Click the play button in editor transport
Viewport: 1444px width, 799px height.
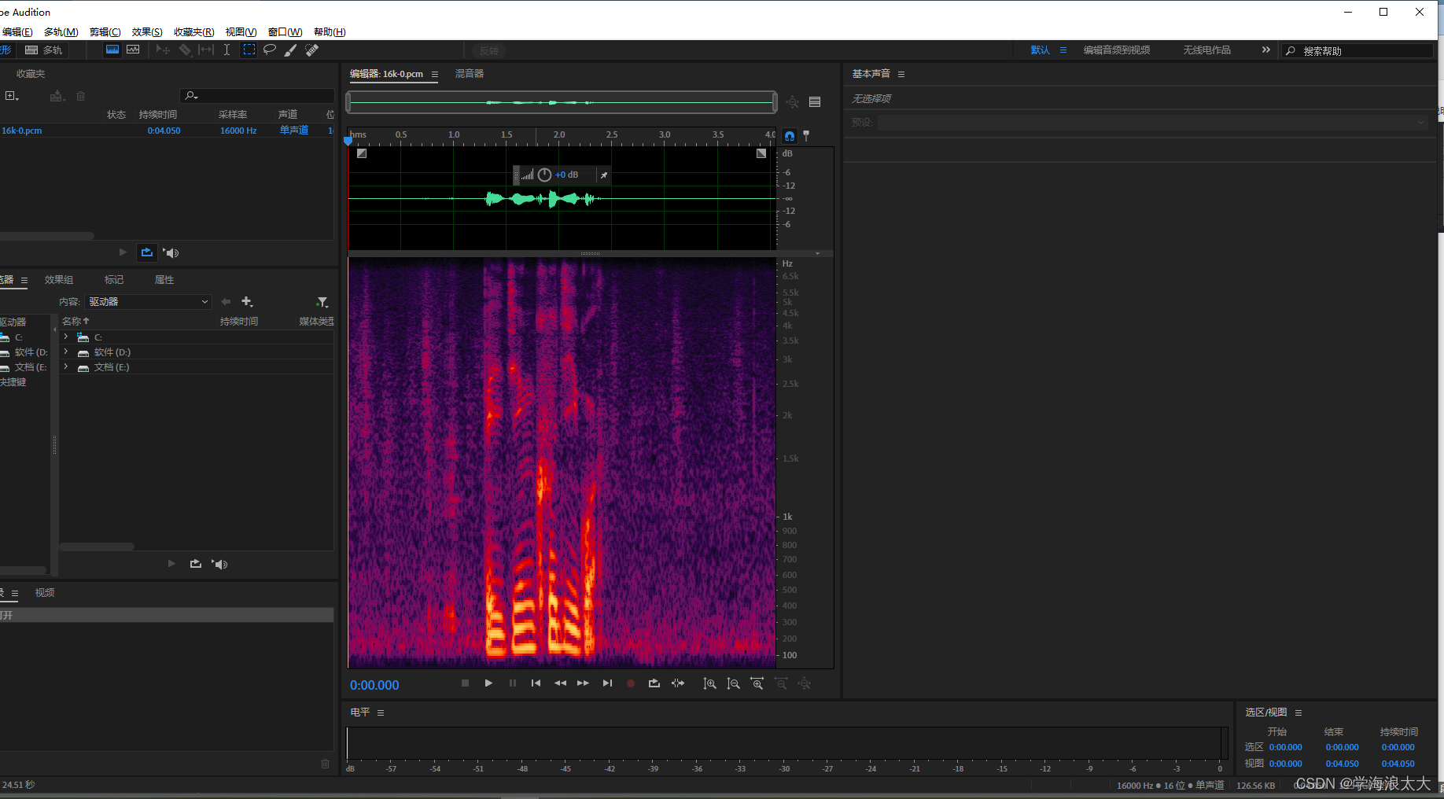tap(488, 683)
